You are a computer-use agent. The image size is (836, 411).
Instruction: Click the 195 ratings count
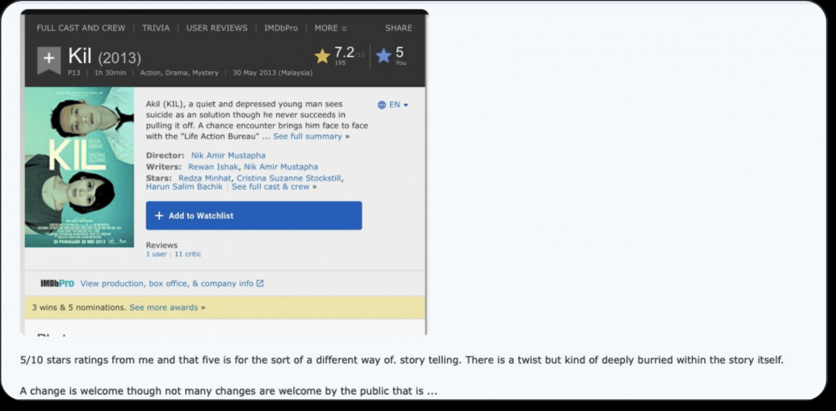340,63
